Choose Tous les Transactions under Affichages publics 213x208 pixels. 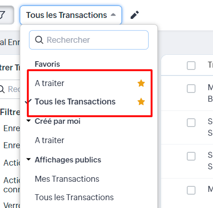pyautogui.click(x=74, y=197)
